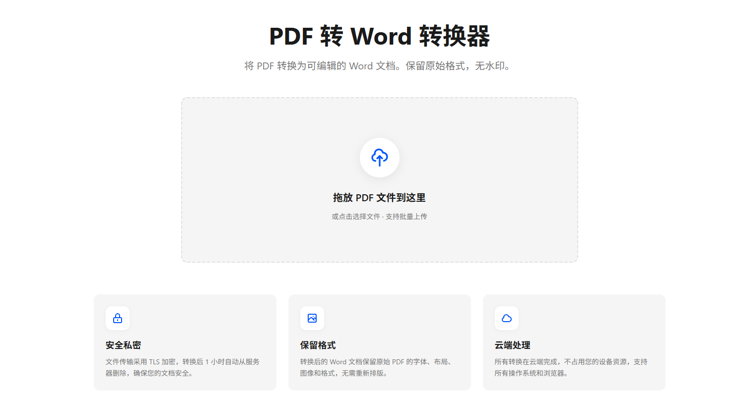Select the "保留格式" card heading
Screen dimensions: 740x395
[x=318, y=345]
